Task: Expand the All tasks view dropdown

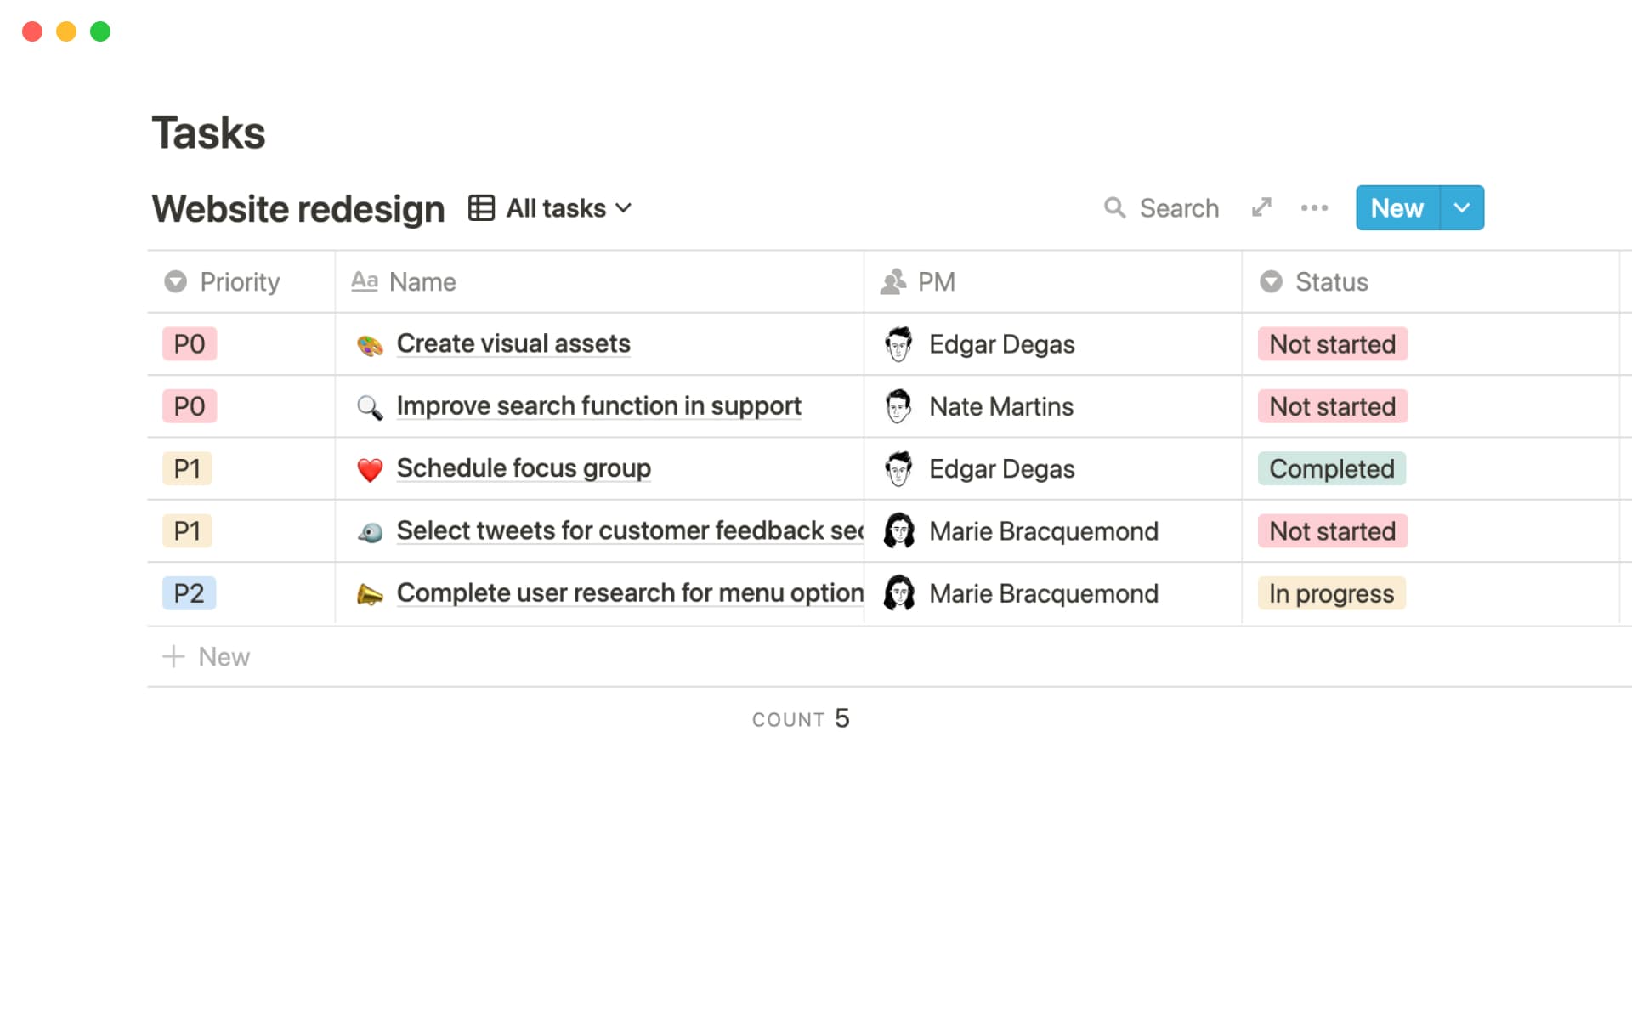Action: pos(623,208)
